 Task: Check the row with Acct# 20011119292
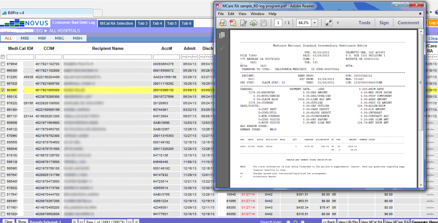3,83
